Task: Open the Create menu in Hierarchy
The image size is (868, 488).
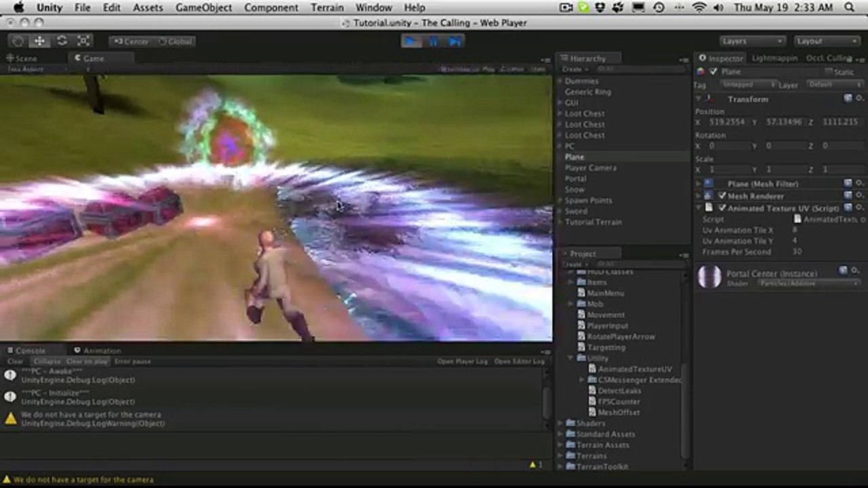Action: [574, 69]
